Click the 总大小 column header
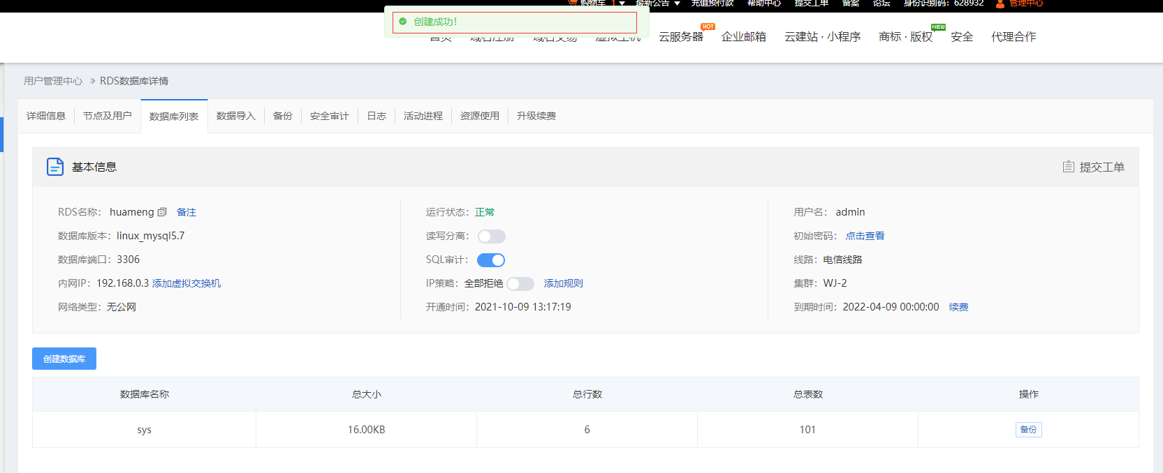Viewport: 1163px width, 473px height. (x=367, y=394)
